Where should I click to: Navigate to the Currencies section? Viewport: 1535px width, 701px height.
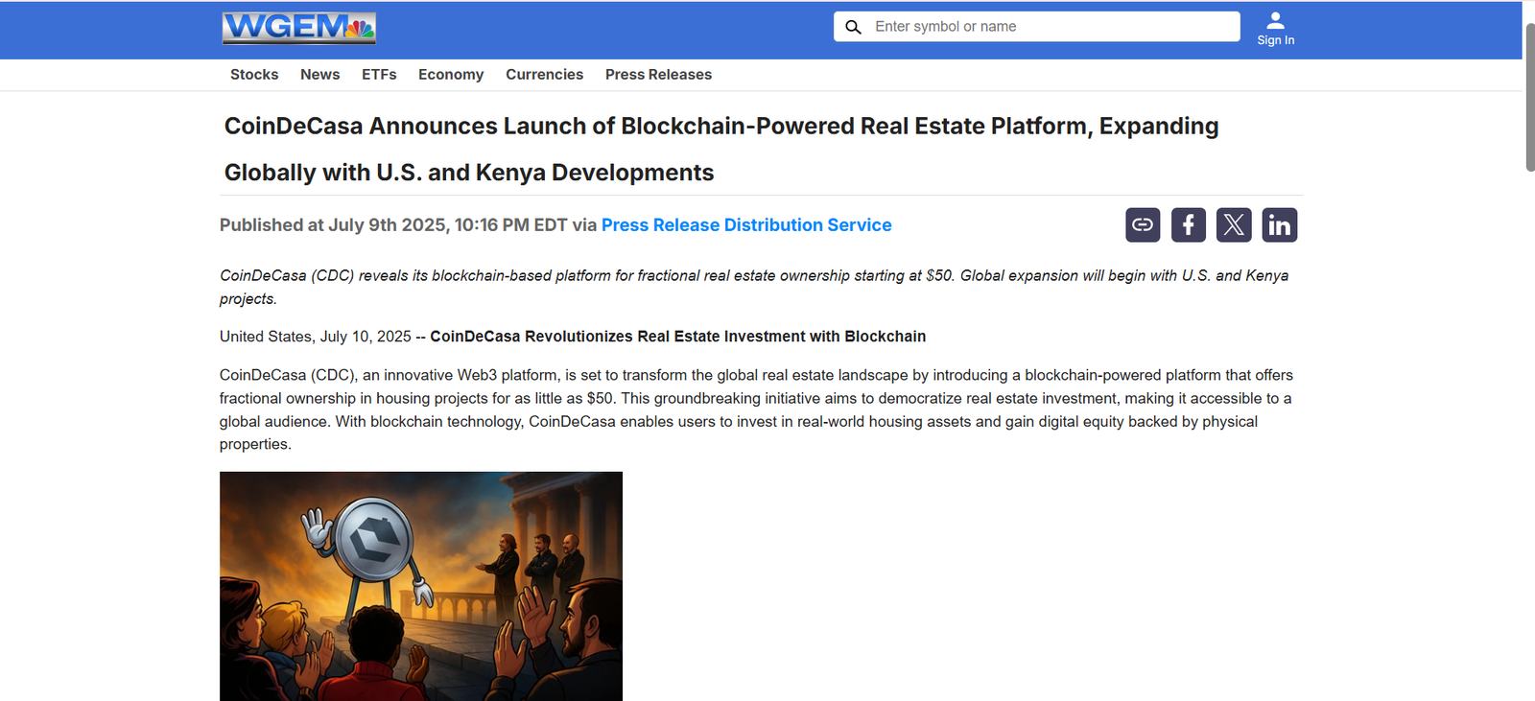[544, 75]
